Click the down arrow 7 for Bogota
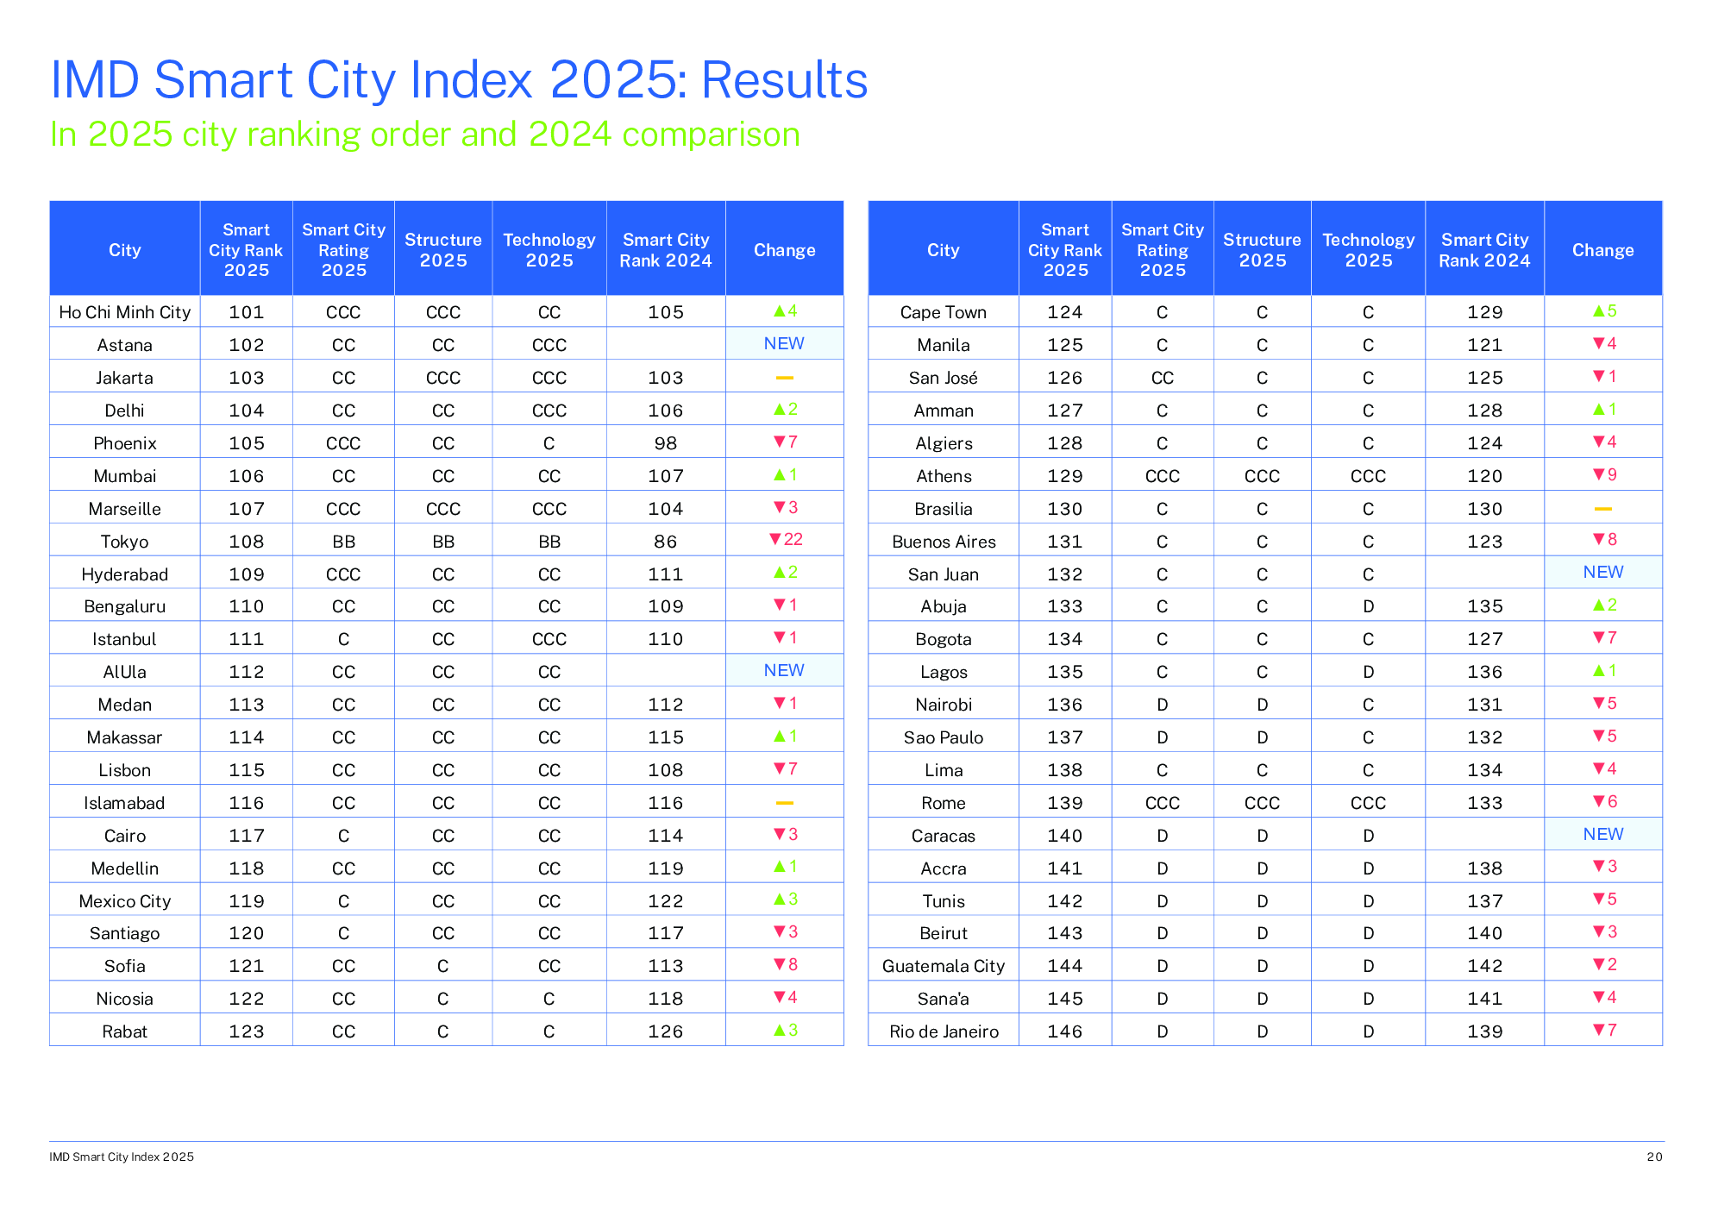This screenshot has height=1210, width=1712. click(x=1604, y=637)
